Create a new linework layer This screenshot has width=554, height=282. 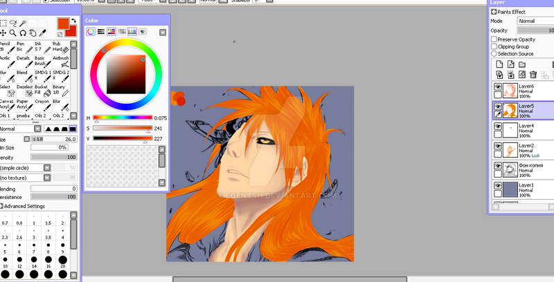[511, 64]
